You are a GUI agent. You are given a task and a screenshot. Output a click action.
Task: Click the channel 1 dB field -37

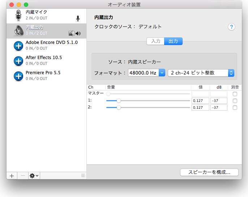click(219, 101)
